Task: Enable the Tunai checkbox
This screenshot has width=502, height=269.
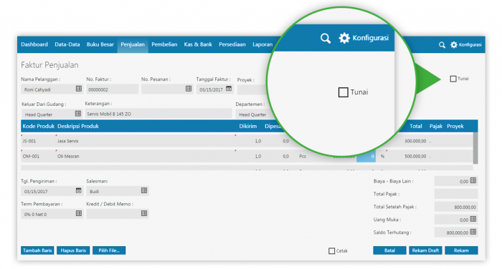Action: 453,79
